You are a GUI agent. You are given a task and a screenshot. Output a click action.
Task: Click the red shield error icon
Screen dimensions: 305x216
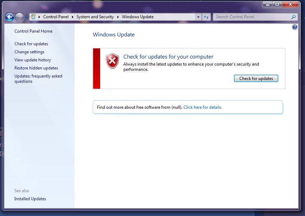point(112,61)
